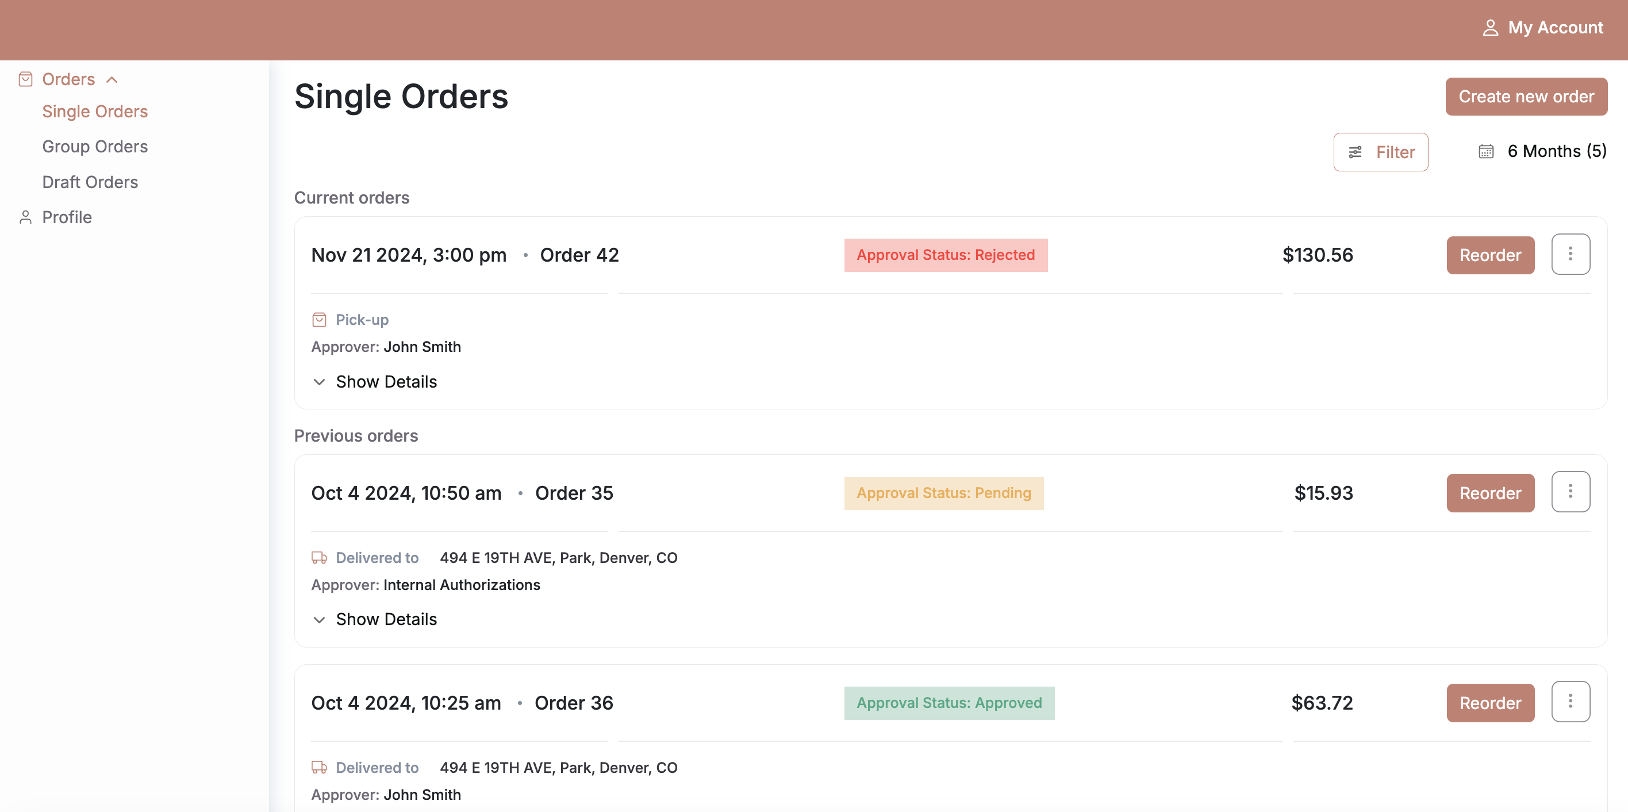Click the calendar icon beside 6 Months
This screenshot has width=1628, height=812.
(1486, 151)
